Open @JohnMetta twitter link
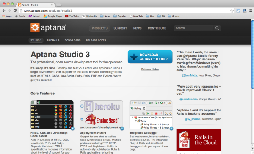This screenshot has height=154, width=254. pos(190,75)
